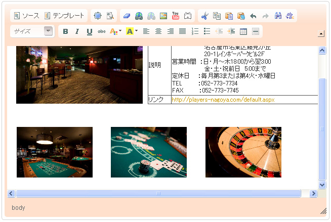Toggle italic formatting
Viewport: 331px width, 222px height.
[77, 31]
